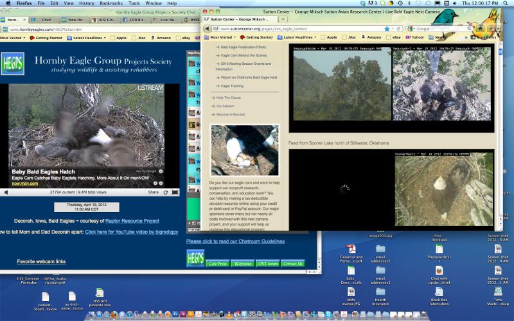The width and height of the screenshot is (514, 321).
Task: Open Firefox File menu
Action: [x=41, y=3]
